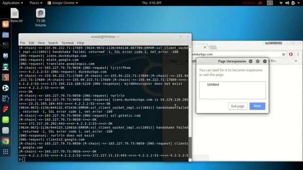Open the Applications menu in top bar
This screenshot has height=170, width=303.
[x=13, y=3]
